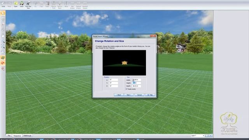The height and width of the screenshot is (140, 249).
Task: Switch to the Walkthrough view tab
Action: tap(27, 136)
